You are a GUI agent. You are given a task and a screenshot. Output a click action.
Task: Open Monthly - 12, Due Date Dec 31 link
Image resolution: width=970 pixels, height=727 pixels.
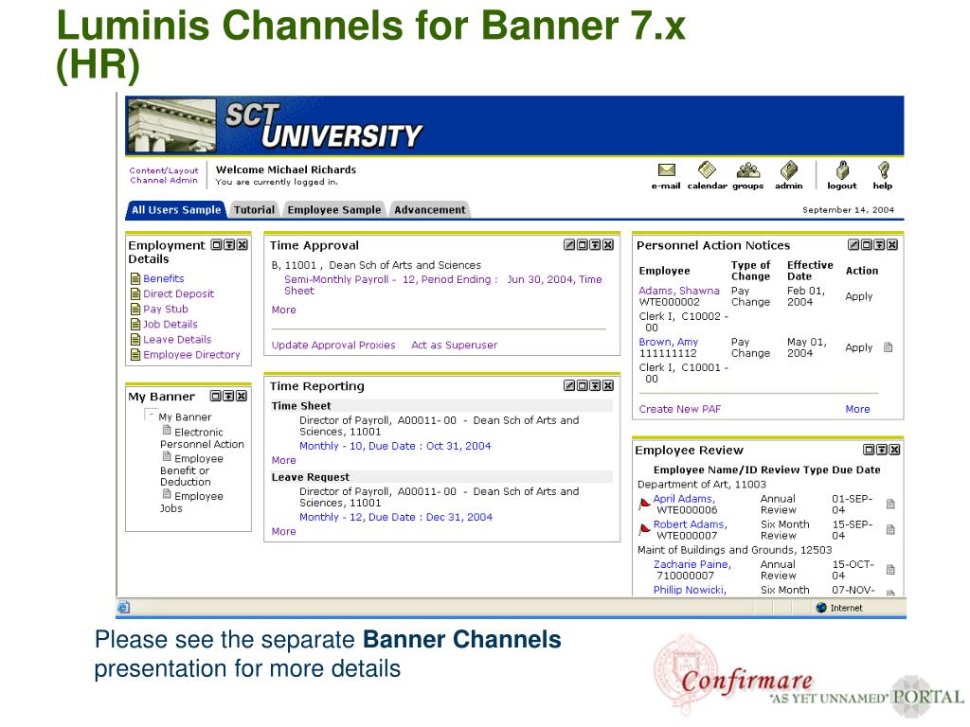pos(396,518)
